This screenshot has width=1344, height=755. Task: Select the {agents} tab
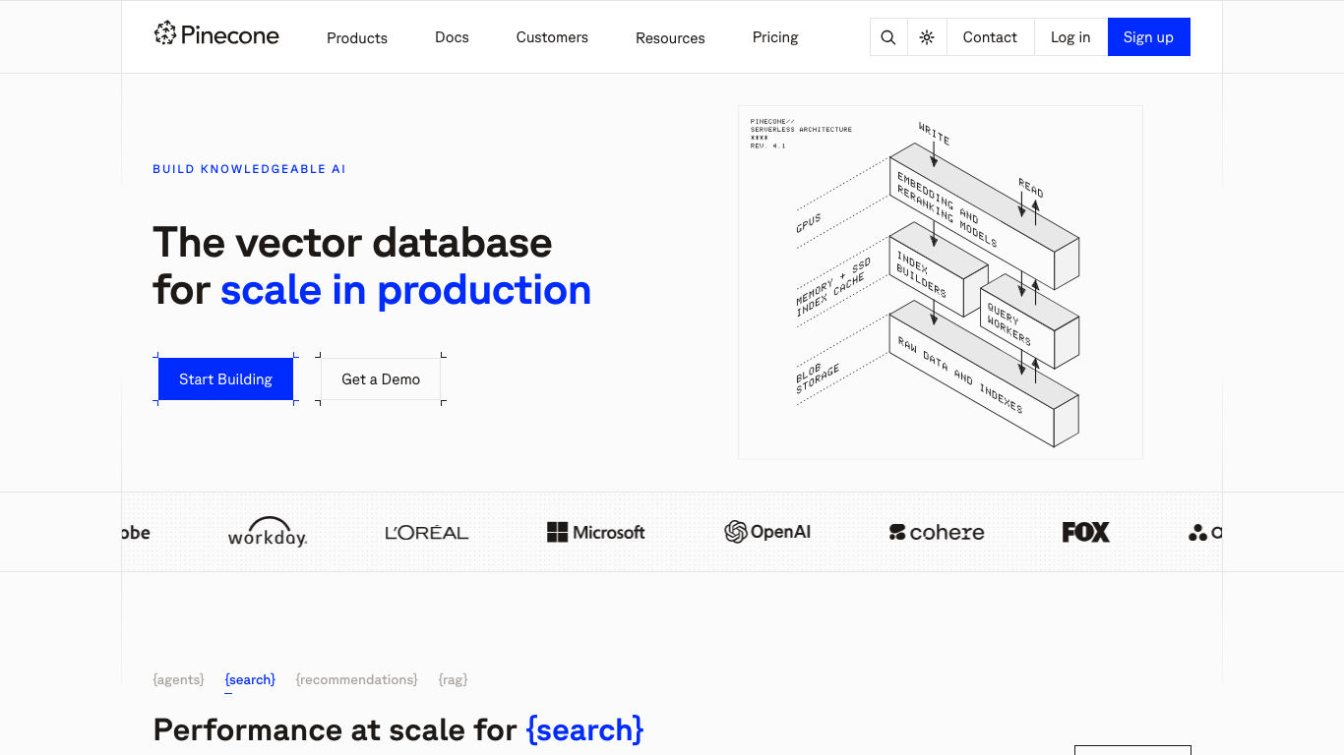point(179,679)
